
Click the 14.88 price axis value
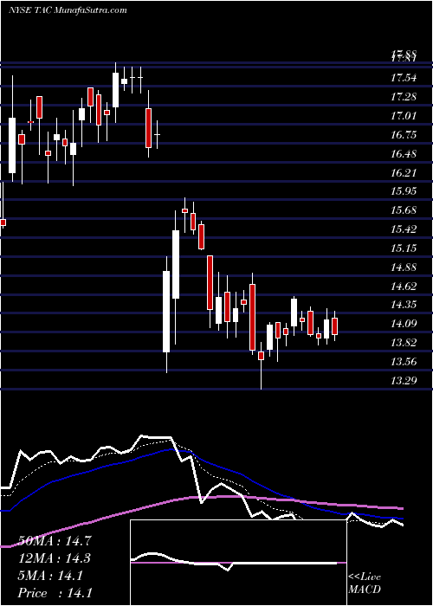[x=404, y=268]
